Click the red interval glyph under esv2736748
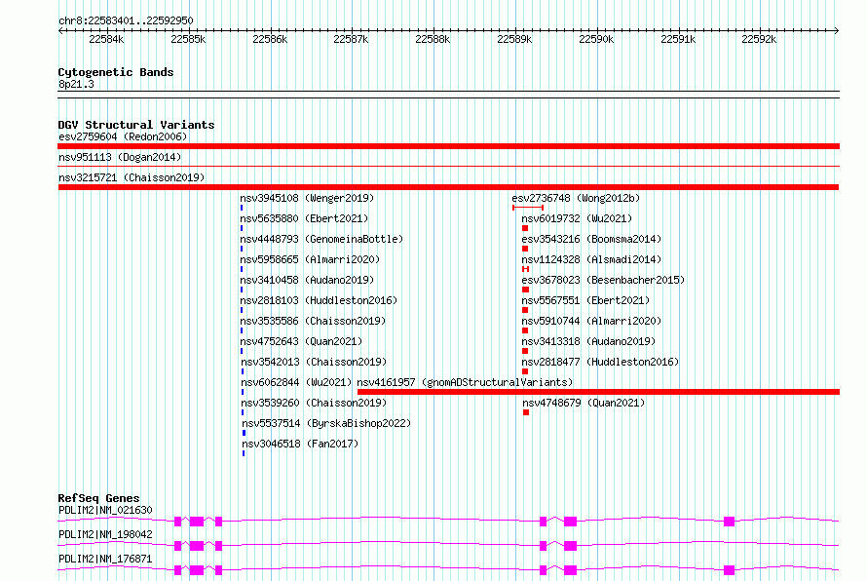867x581 pixels. coord(528,208)
